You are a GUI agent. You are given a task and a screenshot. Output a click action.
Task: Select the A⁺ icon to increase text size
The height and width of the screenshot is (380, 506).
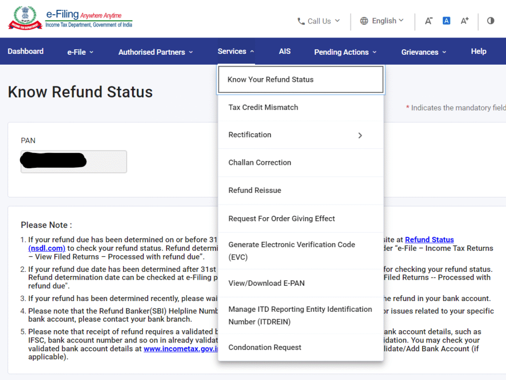(x=464, y=21)
